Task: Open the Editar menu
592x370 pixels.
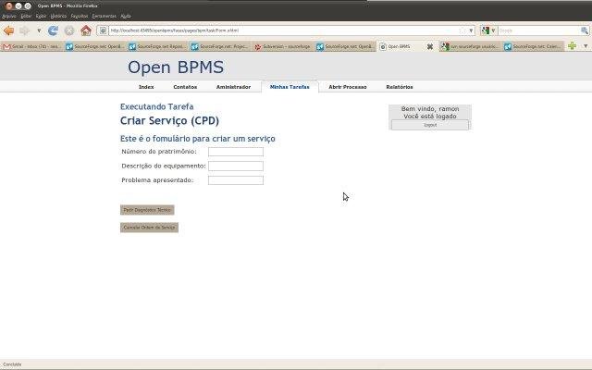Action: pyautogui.click(x=26, y=16)
